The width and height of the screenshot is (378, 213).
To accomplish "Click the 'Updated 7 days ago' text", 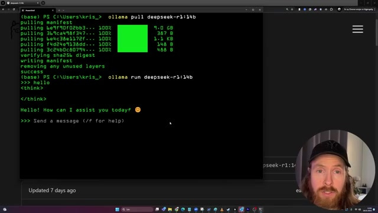I will point(52,191).
